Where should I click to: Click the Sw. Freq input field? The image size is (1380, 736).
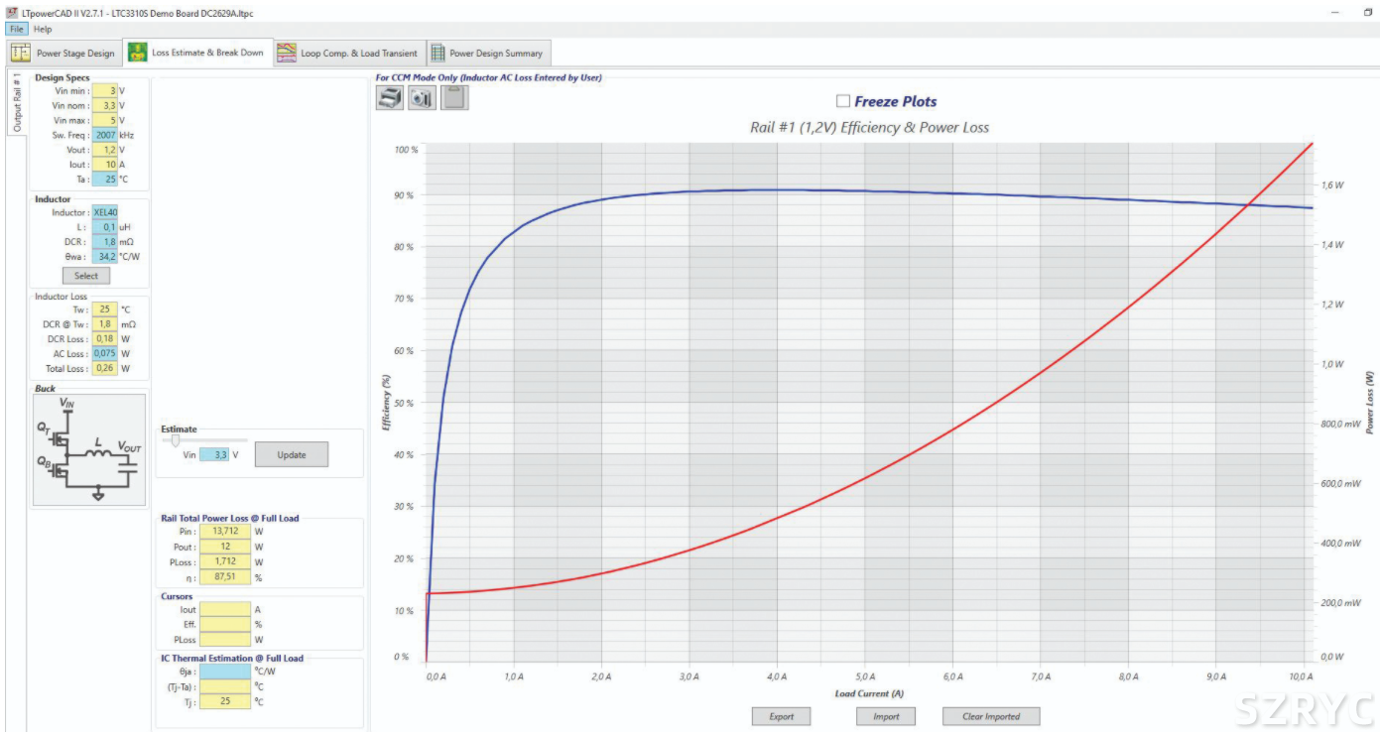coord(105,135)
